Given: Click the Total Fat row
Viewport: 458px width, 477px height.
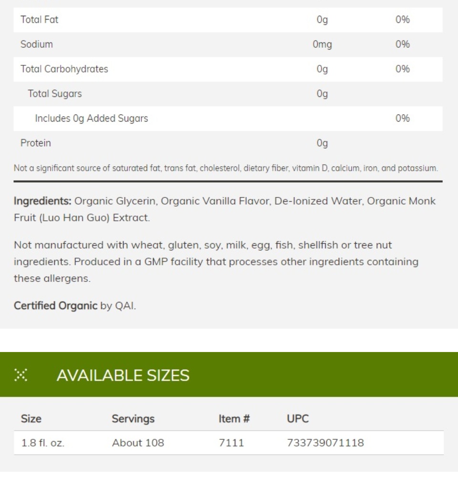Looking at the screenshot, I should pos(228,20).
